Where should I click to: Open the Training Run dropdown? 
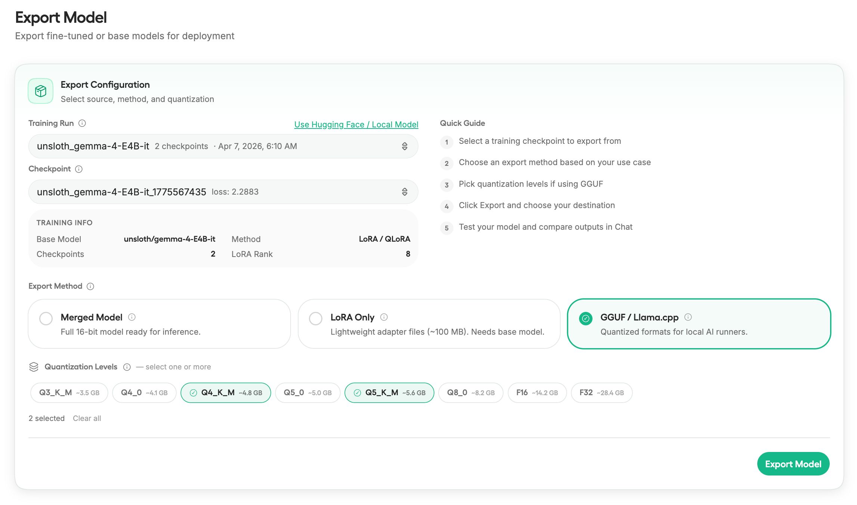pos(223,146)
